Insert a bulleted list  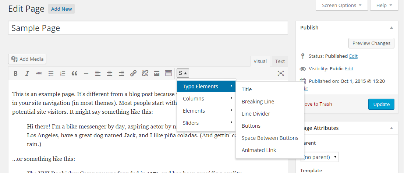pyautogui.click(x=51, y=74)
